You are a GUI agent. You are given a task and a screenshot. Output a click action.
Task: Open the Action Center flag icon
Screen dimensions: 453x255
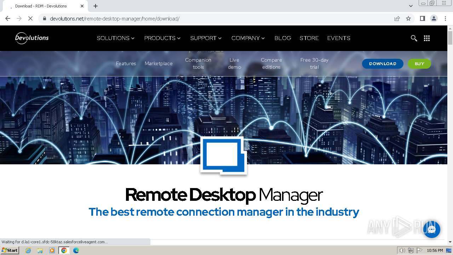point(419,250)
